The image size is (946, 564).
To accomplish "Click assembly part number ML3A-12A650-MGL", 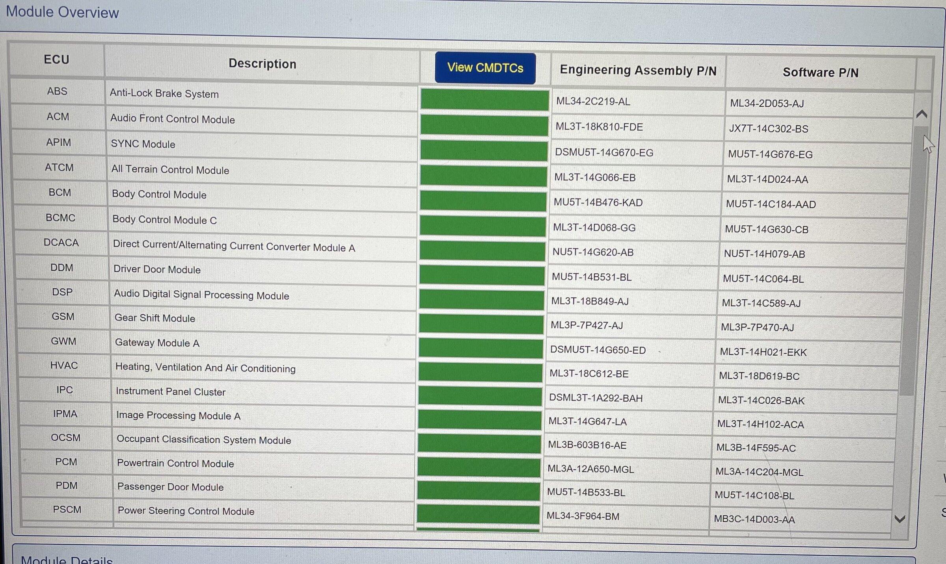I will click(x=591, y=469).
